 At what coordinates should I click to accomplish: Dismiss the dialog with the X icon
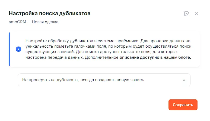(x=196, y=14)
